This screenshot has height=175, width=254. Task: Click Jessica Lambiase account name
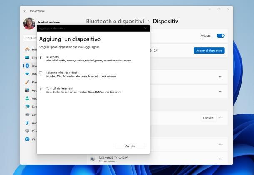tap(49, 22)
